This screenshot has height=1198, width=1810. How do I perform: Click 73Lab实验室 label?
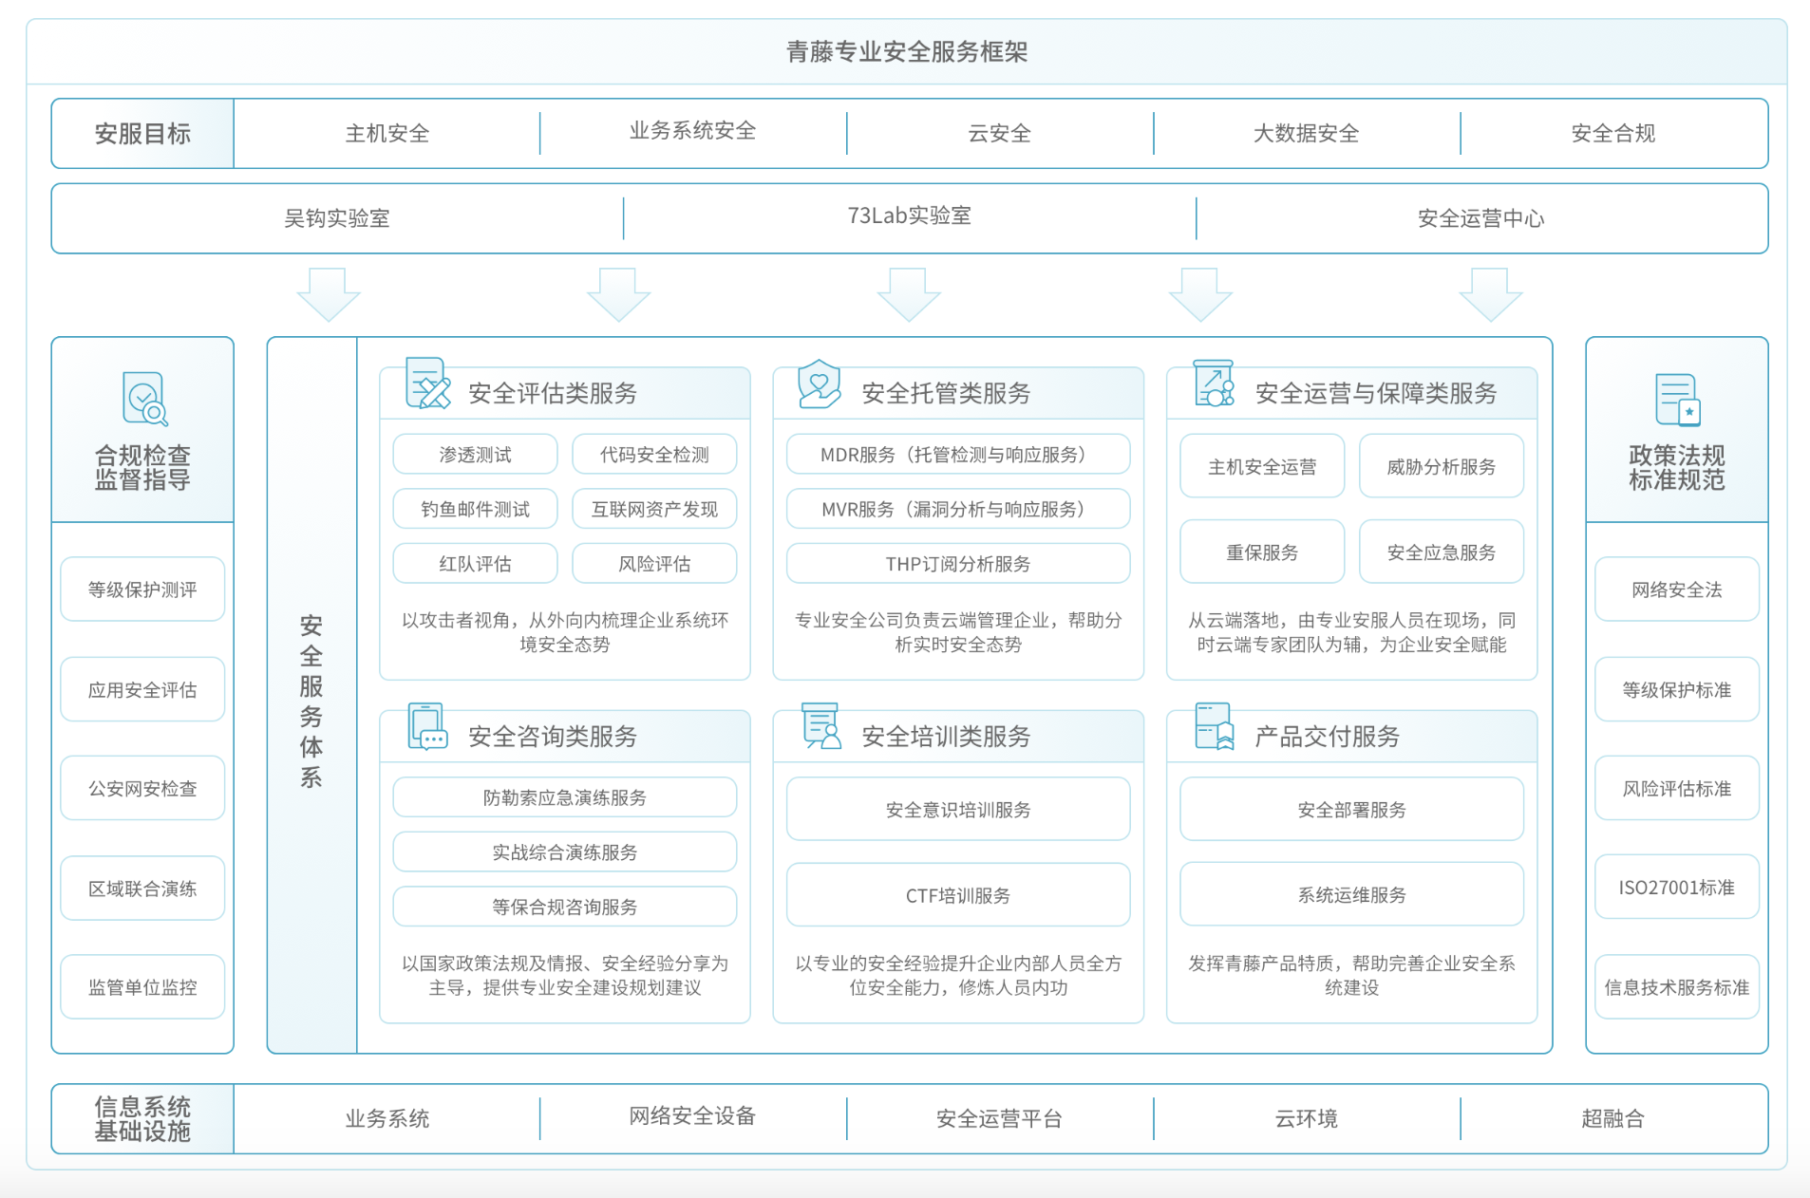(x=910, y=215)
